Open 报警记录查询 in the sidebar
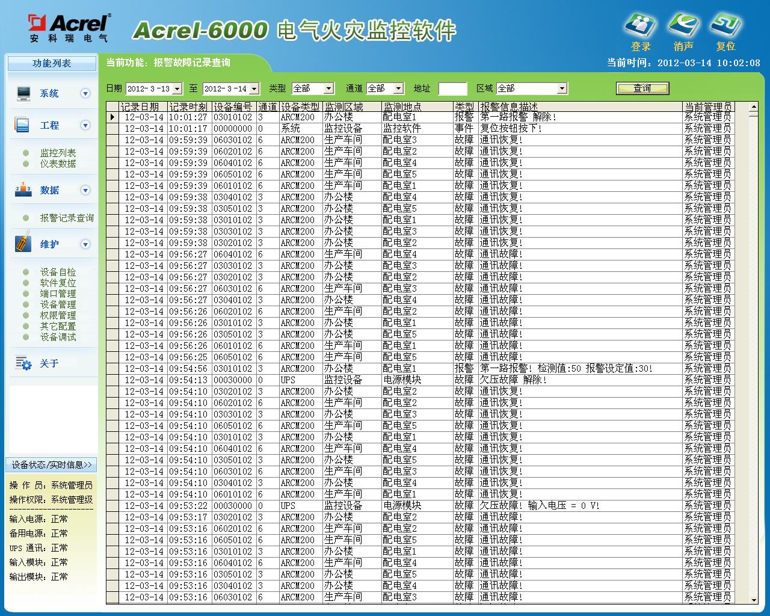This screenshot has width=770, height=616. pos(67,218)
